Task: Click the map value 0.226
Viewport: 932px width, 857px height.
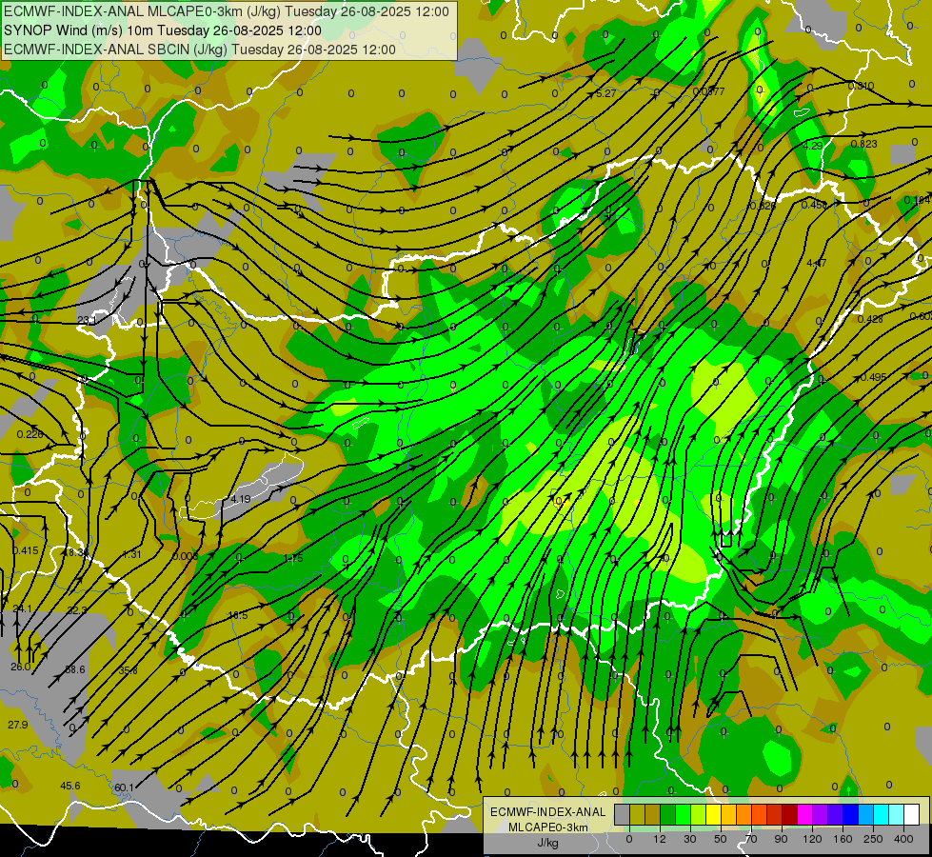Action: [30, 434]
